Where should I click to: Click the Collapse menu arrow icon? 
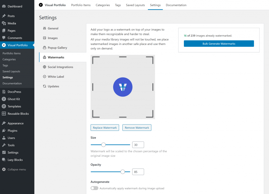click(x=4, y=169)
